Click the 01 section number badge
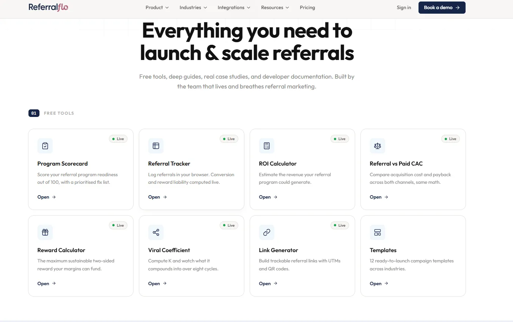The width and height of the screenshot is (513, 322). click(x=34, y=113)
